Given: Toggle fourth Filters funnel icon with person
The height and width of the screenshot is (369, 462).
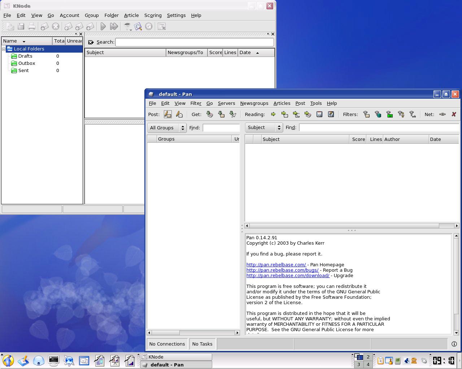Looking at the screenshot, I should (x=401, y=114).
